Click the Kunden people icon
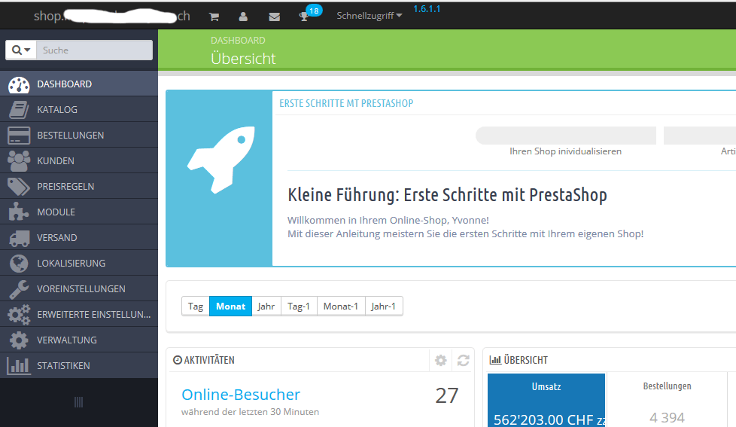 click(x=19, y=160)
